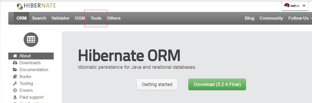Select the Validator navigation tab

click(60, 18)
